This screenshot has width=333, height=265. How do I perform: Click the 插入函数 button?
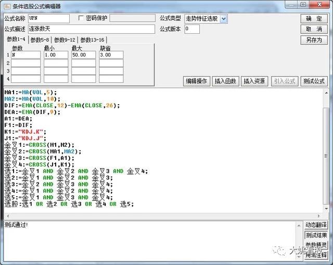tap(225, 81)
